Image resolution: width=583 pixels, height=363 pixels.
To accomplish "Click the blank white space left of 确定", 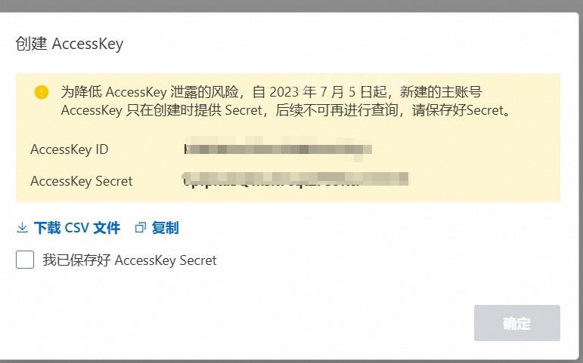I will [260, 323].
